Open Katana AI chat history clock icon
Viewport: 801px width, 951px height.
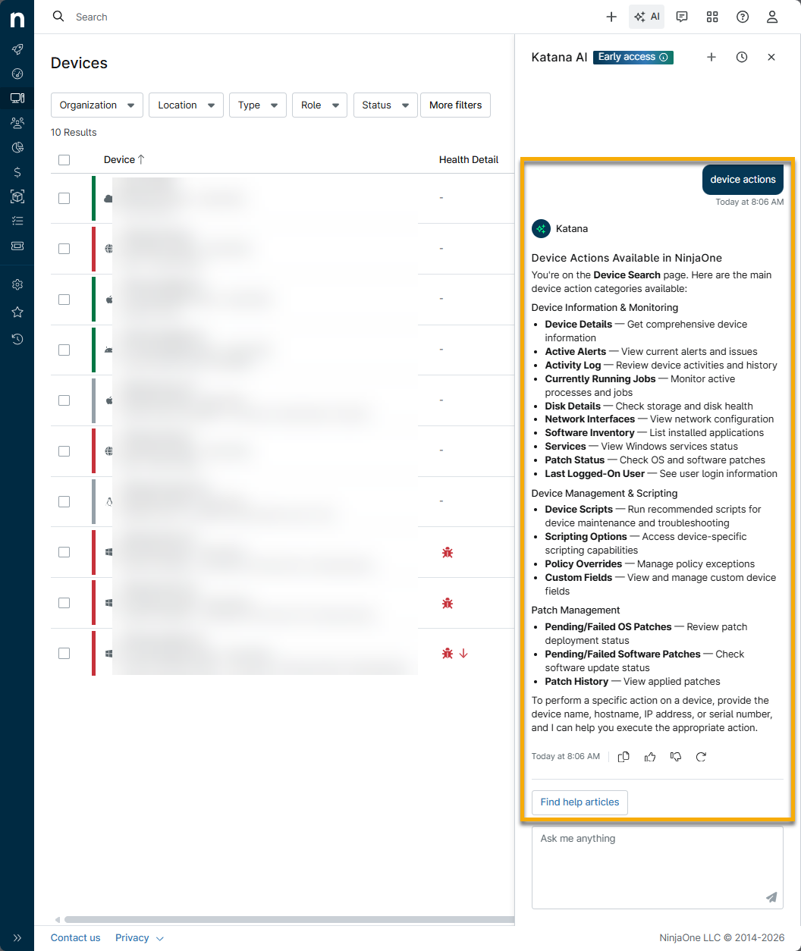click(x=742, y=57)
